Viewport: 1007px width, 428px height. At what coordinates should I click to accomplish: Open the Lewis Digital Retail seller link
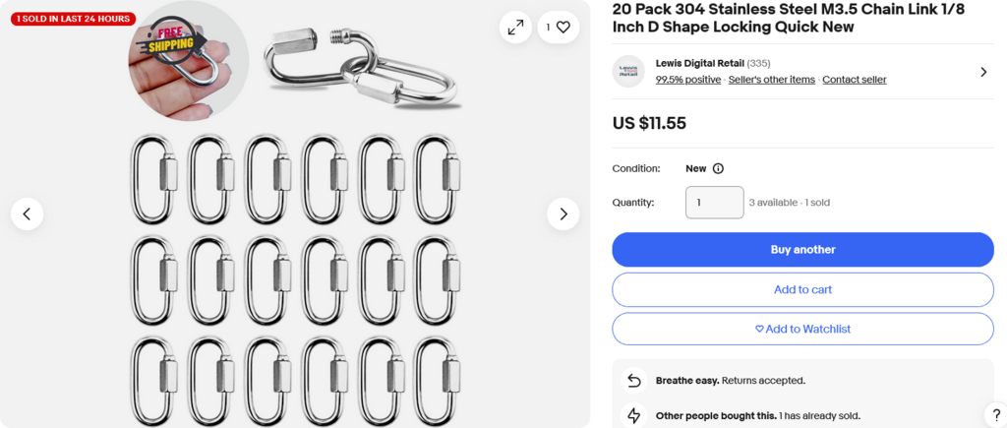(700, 63)
